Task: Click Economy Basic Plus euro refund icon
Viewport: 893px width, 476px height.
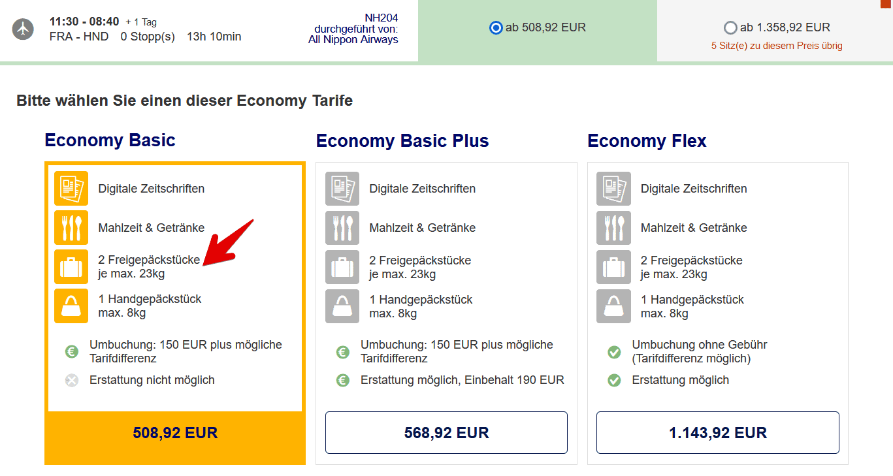Action: click(343, 380)
